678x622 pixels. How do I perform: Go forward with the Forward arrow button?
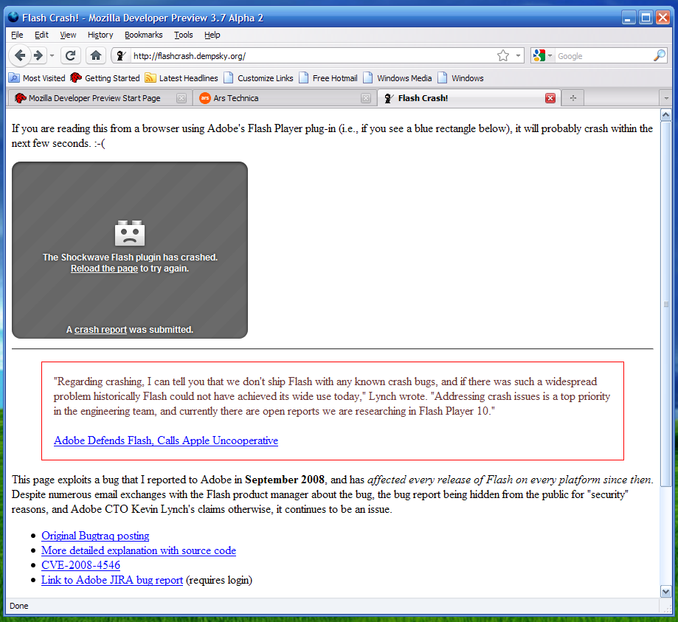(38, 55)
